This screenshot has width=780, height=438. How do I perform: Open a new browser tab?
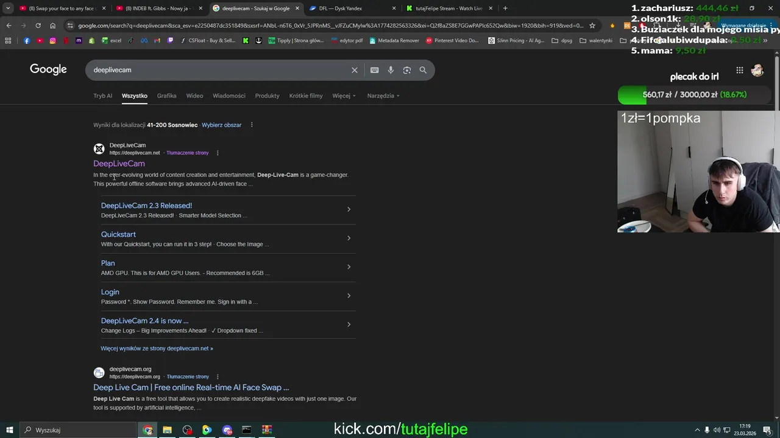pos(505,9)
